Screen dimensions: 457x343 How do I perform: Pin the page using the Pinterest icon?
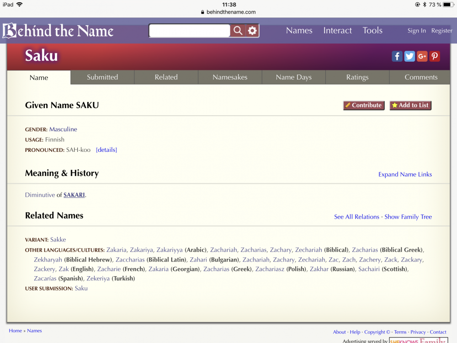pyautogui.click(x=434, y=56)
